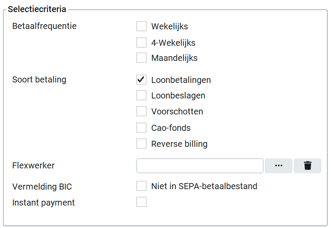Check the Reverse billing option
The image size is (331, 228).
[x=141, y=144]
